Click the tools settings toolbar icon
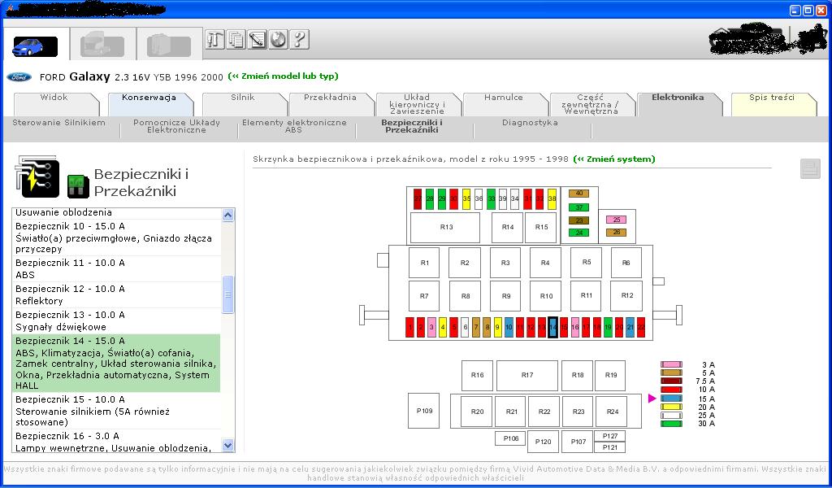 214,39
